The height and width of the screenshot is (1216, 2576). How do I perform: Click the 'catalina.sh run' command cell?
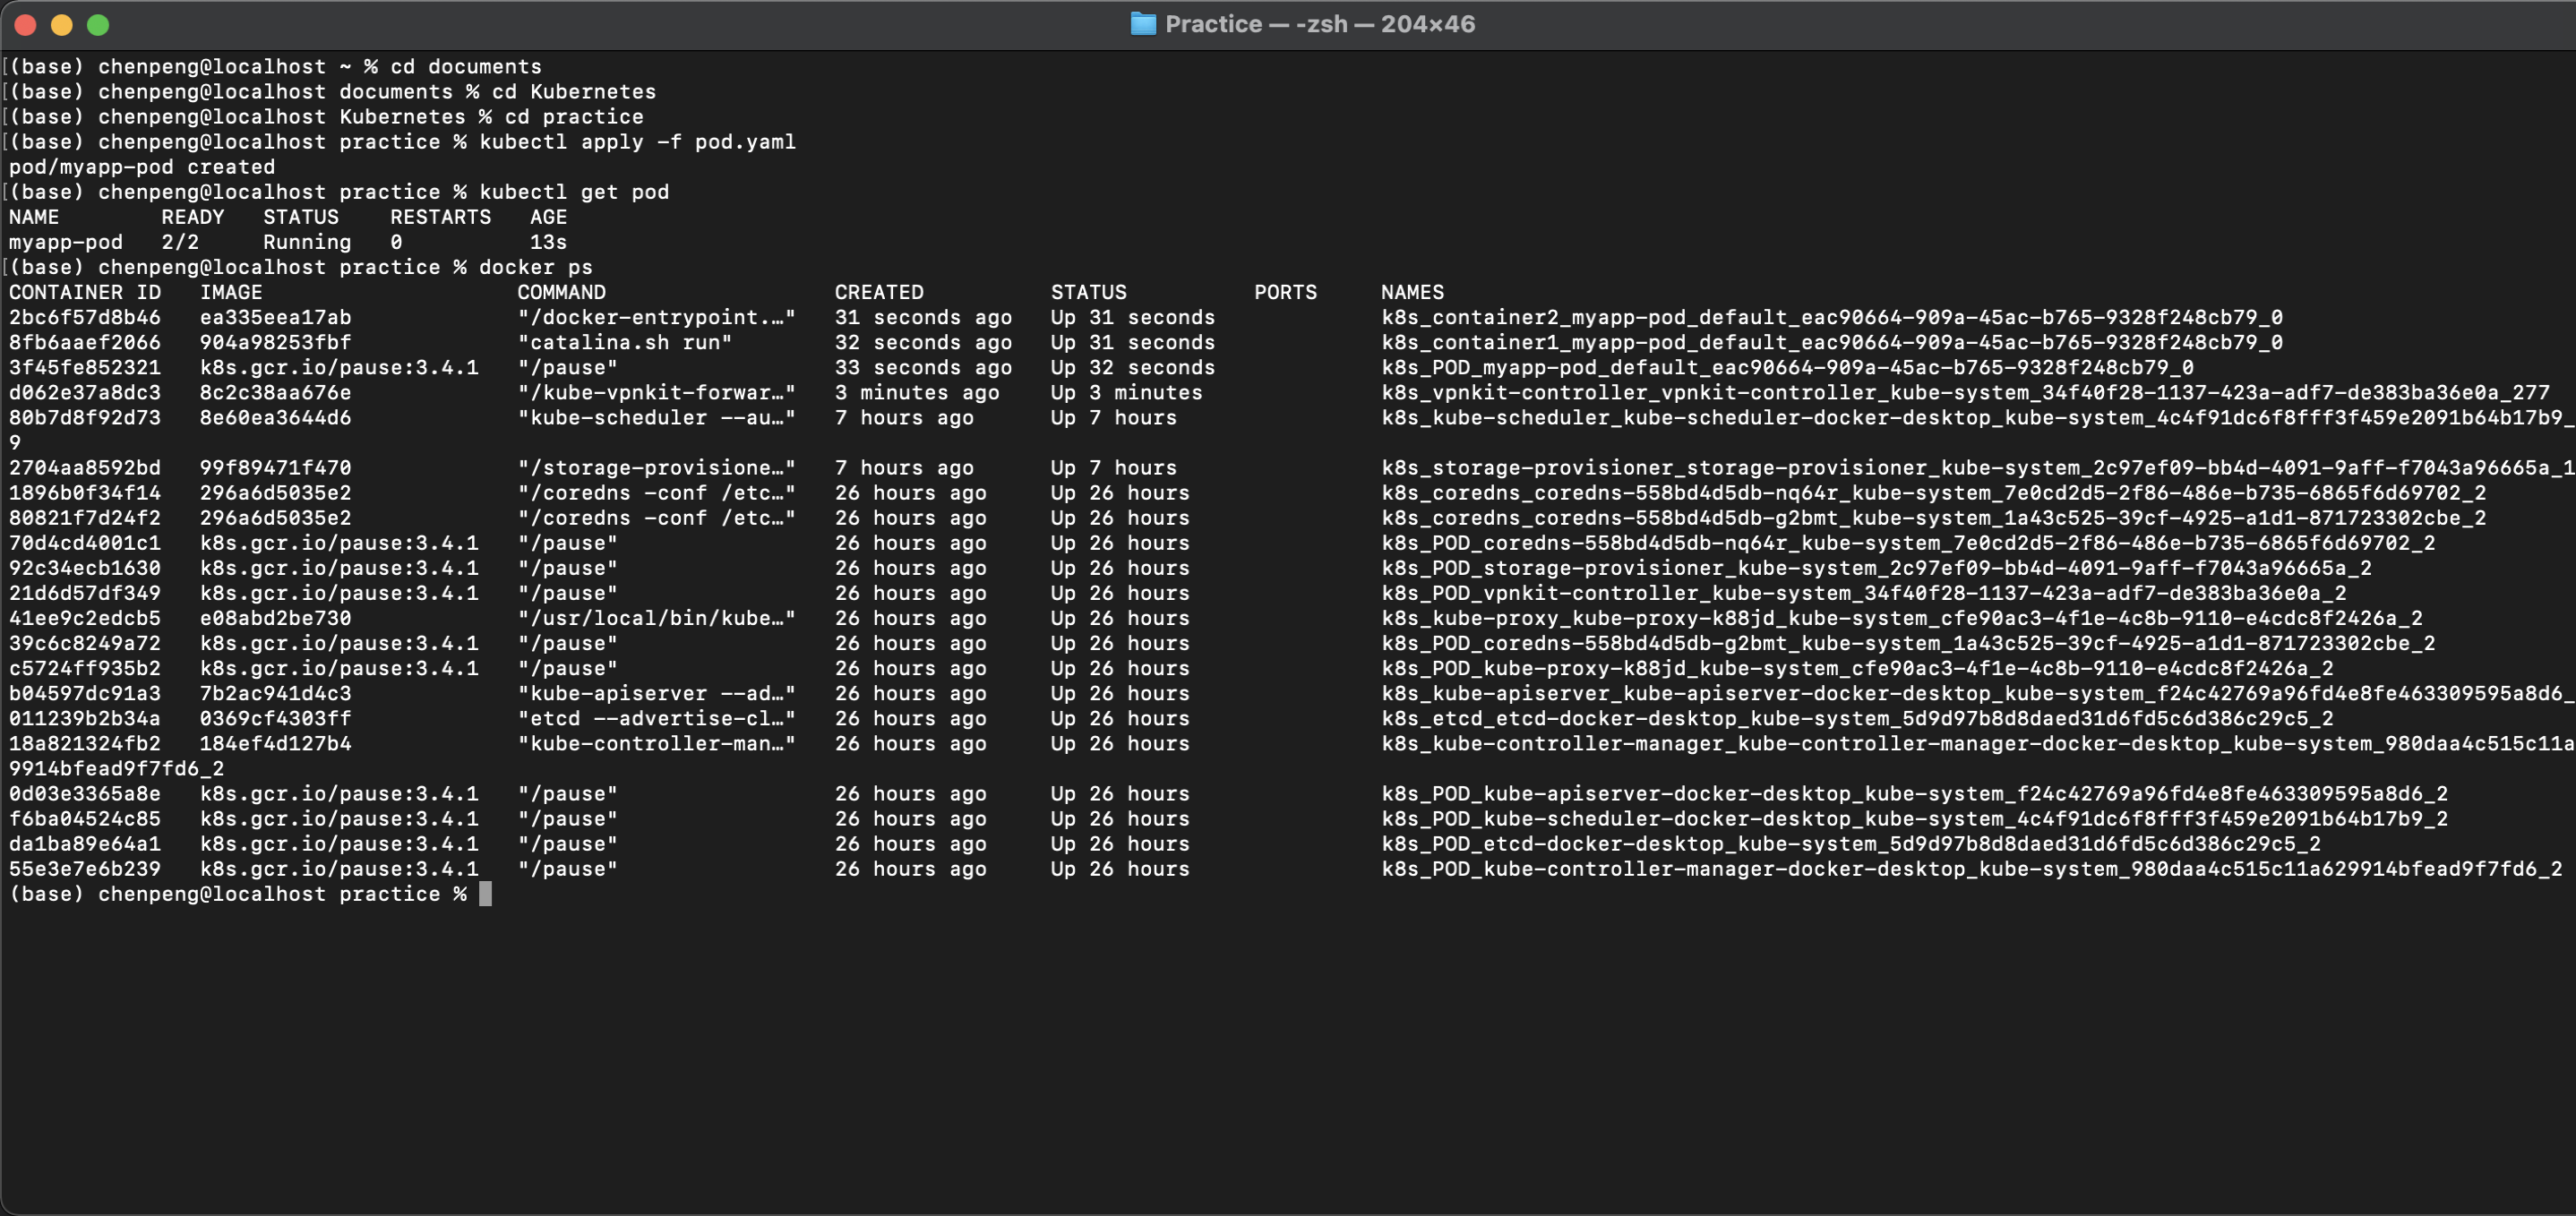point(625,342)
